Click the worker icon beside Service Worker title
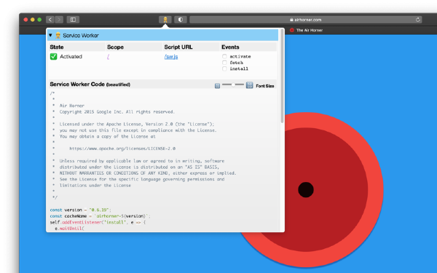 point(58,36)
